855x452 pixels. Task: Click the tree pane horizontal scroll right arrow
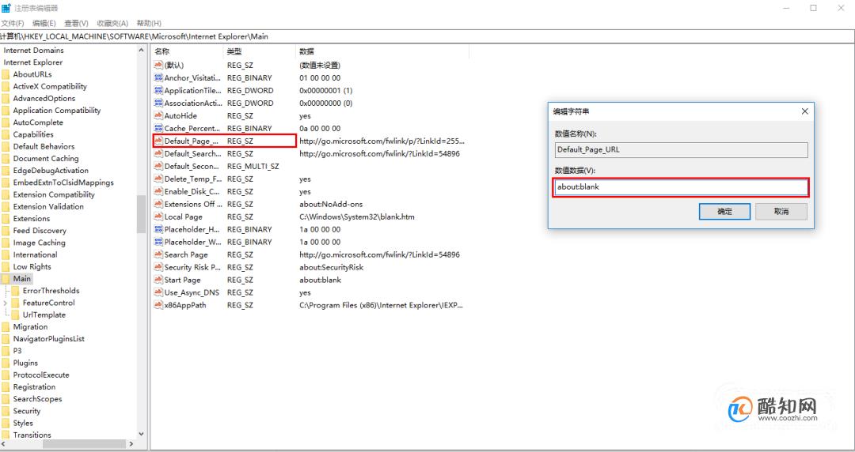coord(131,444)
